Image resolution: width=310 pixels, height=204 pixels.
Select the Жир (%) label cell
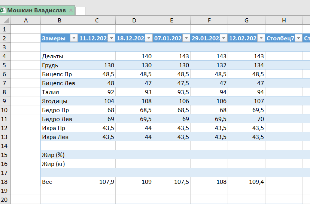click(59, 155)
